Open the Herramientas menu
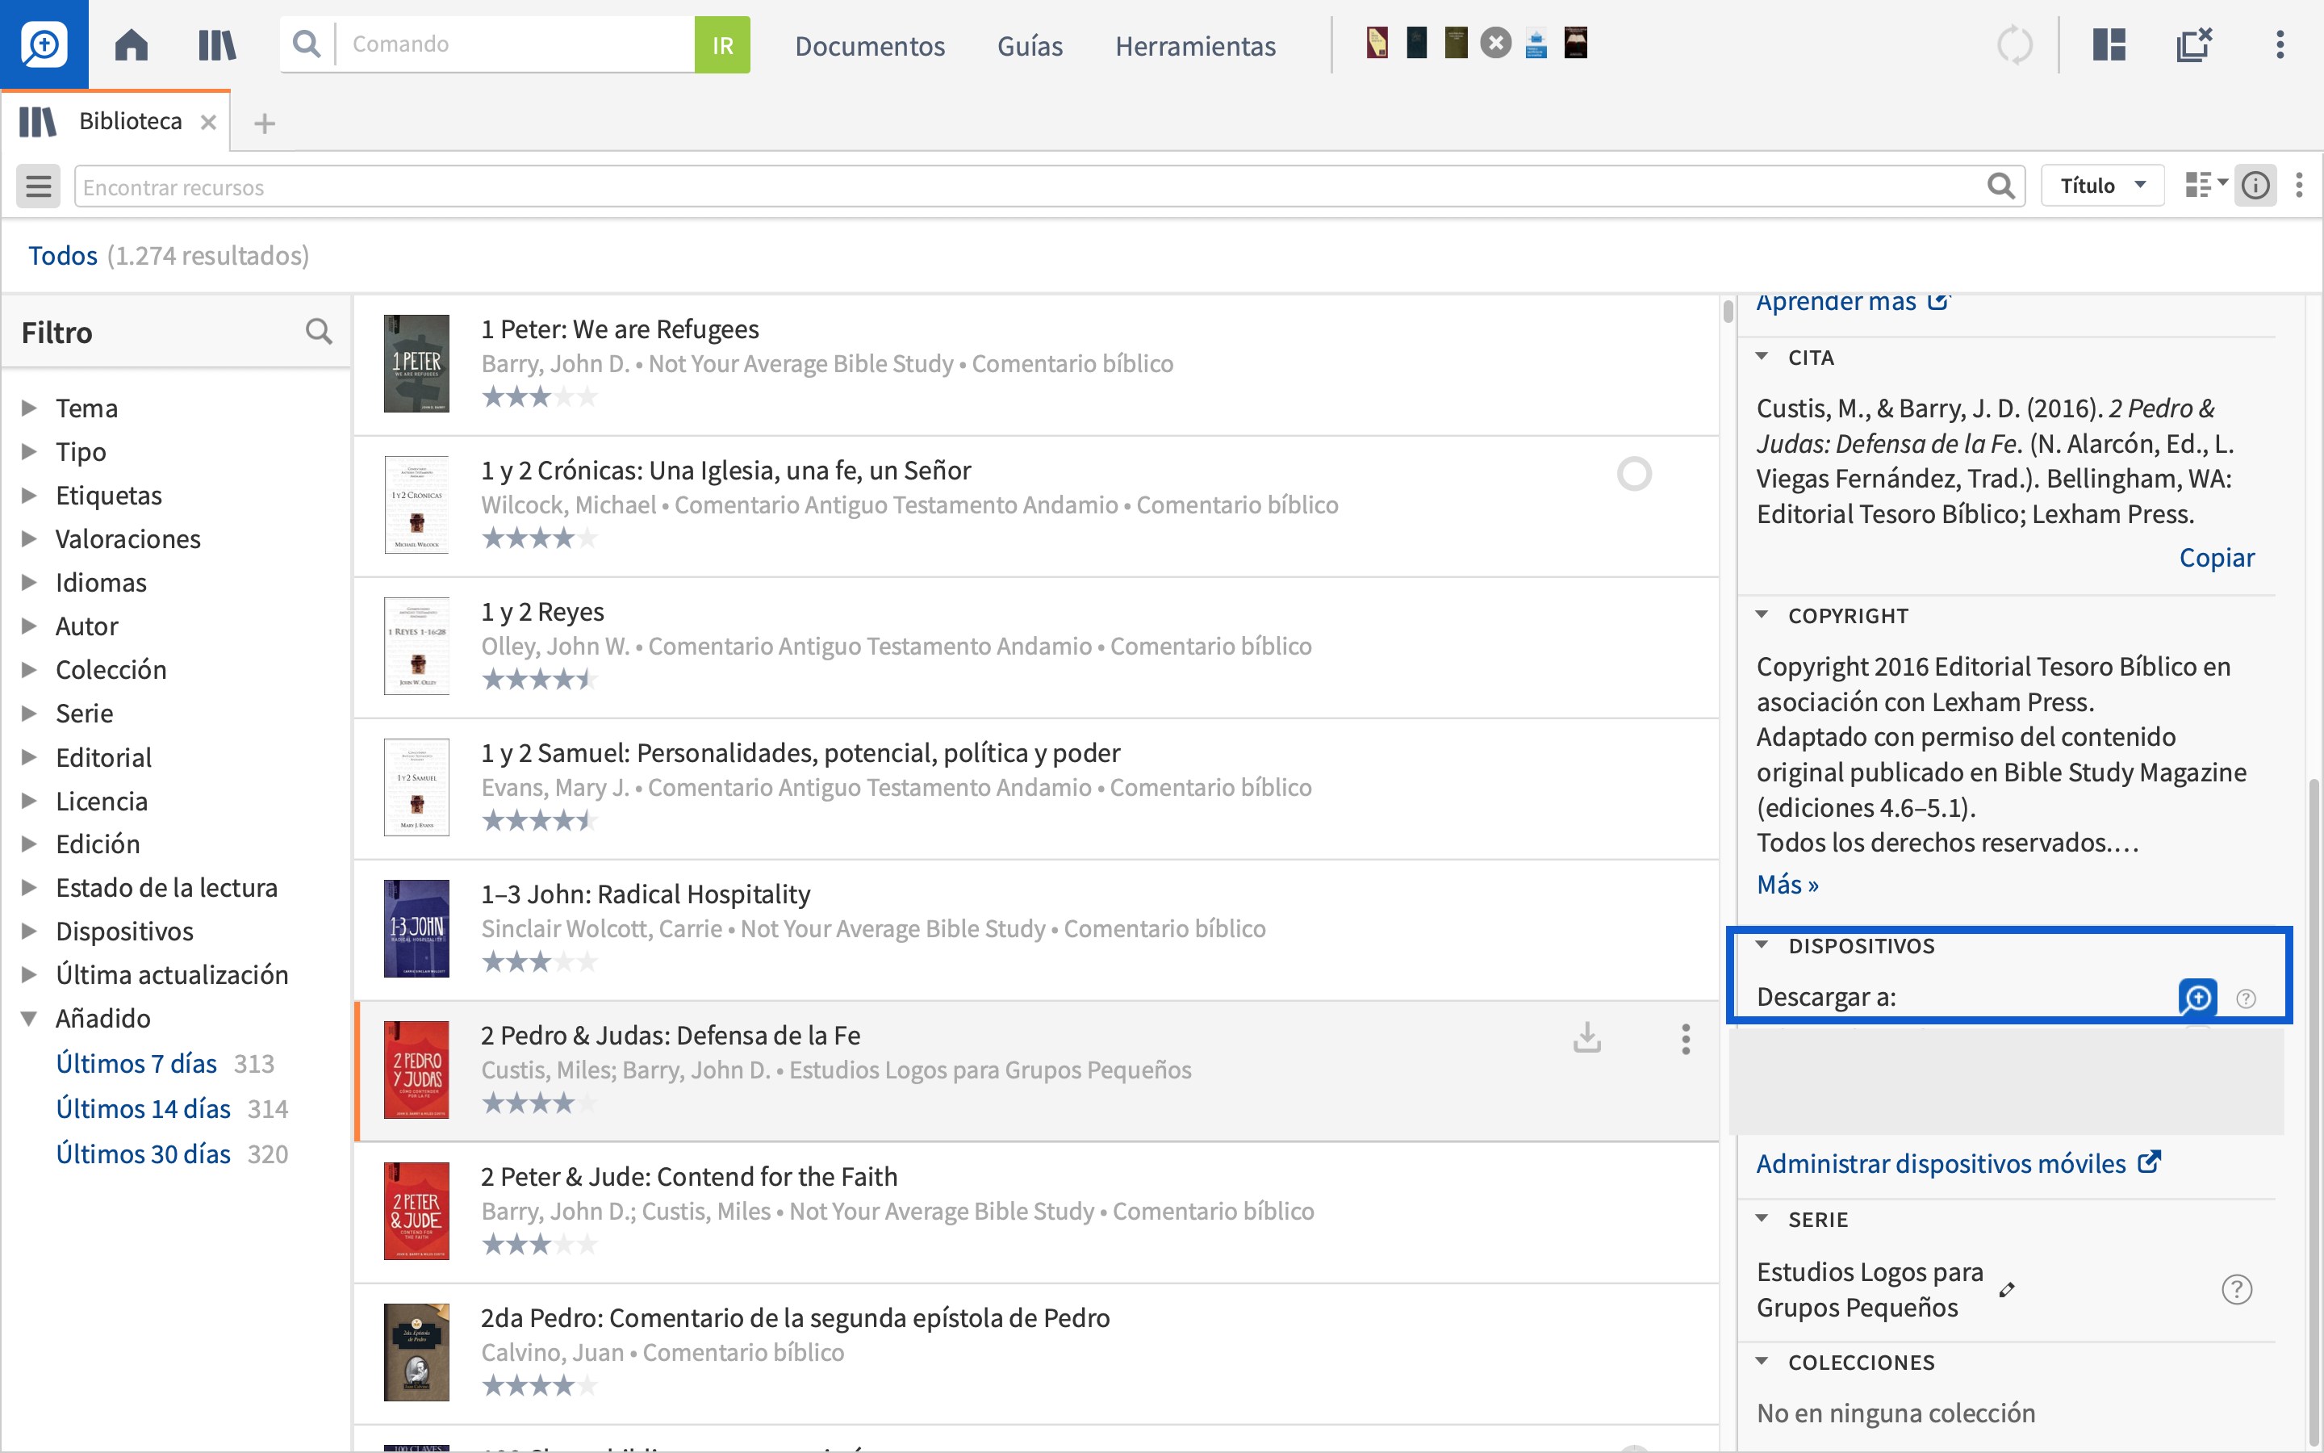The width and height of the screenshot is (2324, 1453). [x=1194, y=45]
